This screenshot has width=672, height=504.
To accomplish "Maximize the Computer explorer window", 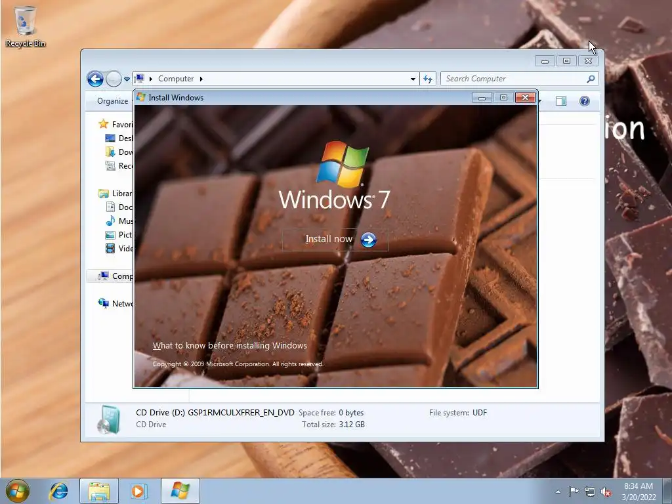I will (x=566, y=61).
